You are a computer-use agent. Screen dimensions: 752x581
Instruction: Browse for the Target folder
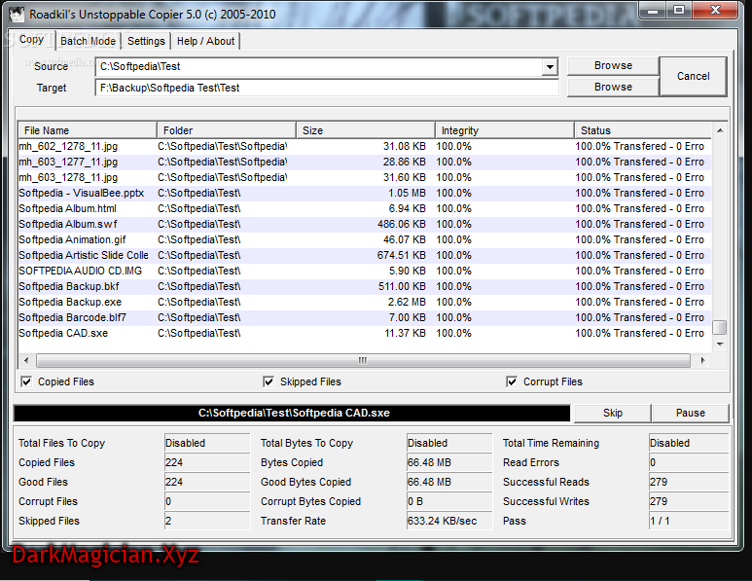(x=613, y=87)
